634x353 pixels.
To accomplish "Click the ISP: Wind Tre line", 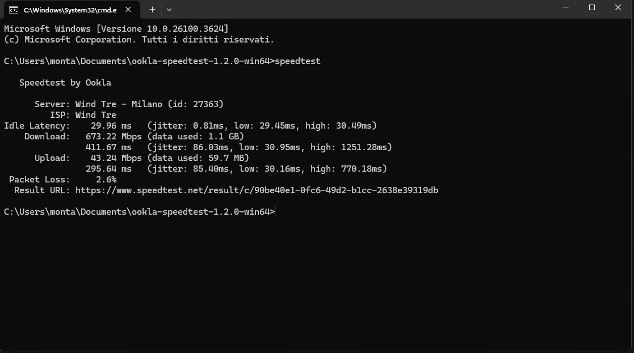I will (83, 115).
